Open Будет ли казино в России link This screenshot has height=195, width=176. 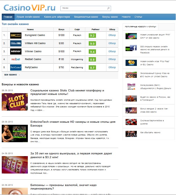155,98
